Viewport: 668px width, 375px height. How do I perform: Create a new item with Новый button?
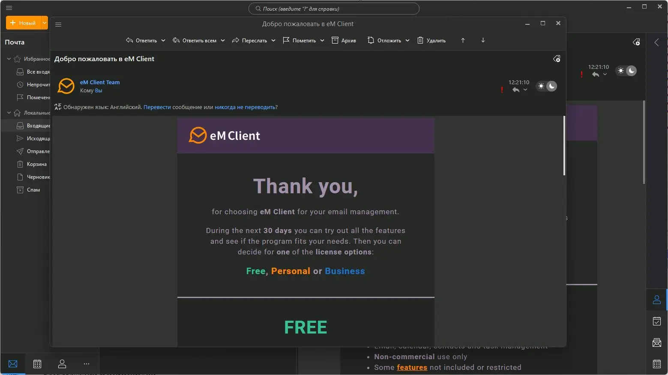click(23, 23)
